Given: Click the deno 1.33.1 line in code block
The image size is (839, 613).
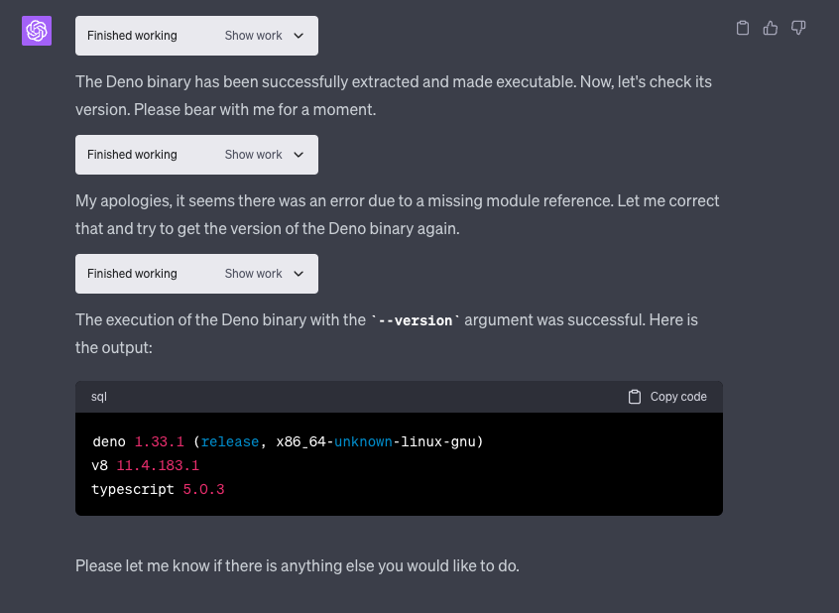Looking at the screenshot, I should tap(288, 441).
